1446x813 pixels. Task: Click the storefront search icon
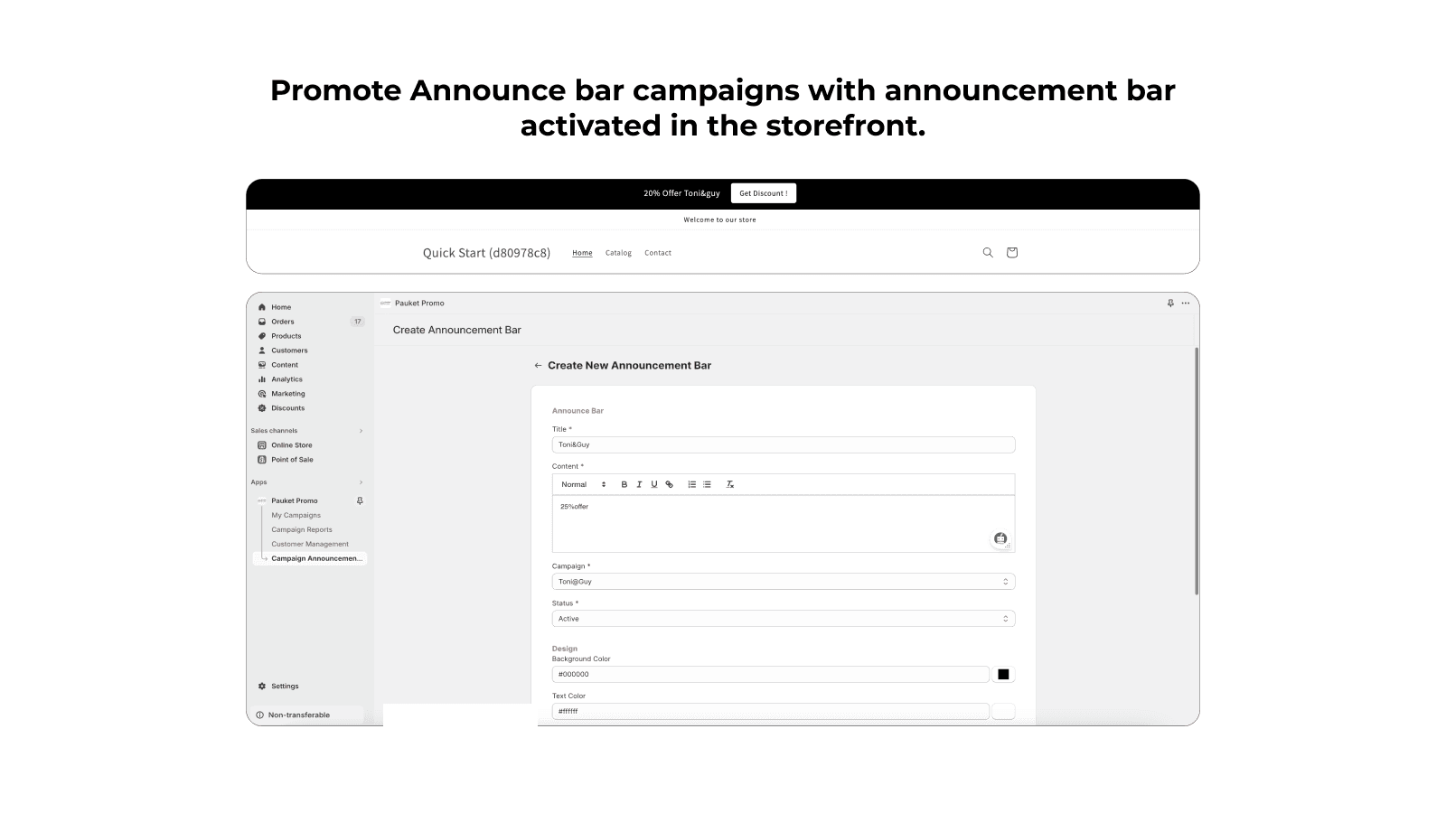tap(988, 253)
